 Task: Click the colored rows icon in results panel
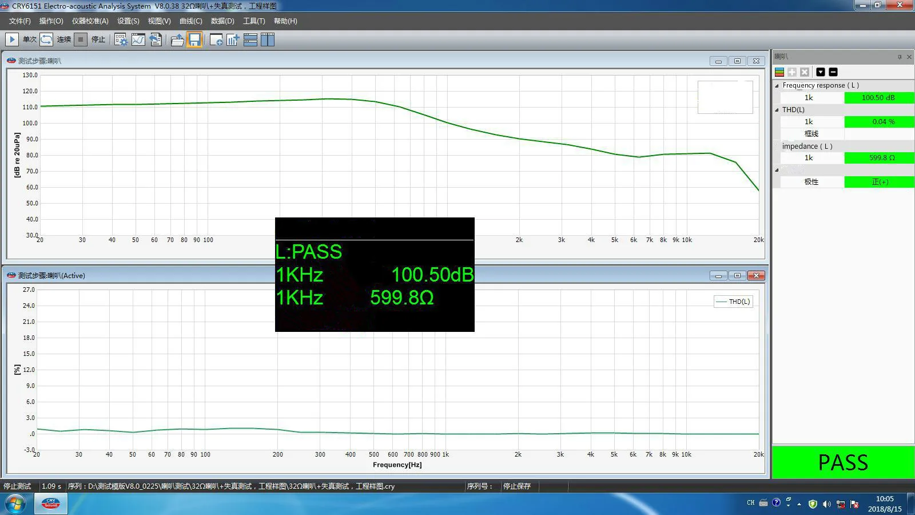[779, 72]
